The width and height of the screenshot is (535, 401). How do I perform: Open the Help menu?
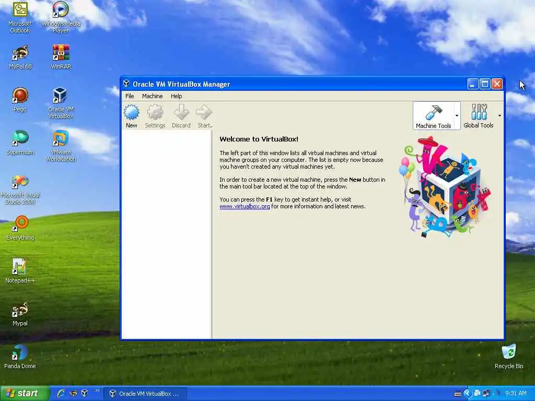[x=177, y=96]
